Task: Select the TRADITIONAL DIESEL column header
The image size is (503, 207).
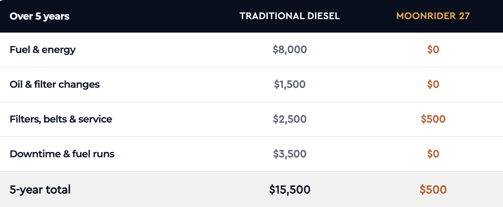Action: (x=290, y=16)
